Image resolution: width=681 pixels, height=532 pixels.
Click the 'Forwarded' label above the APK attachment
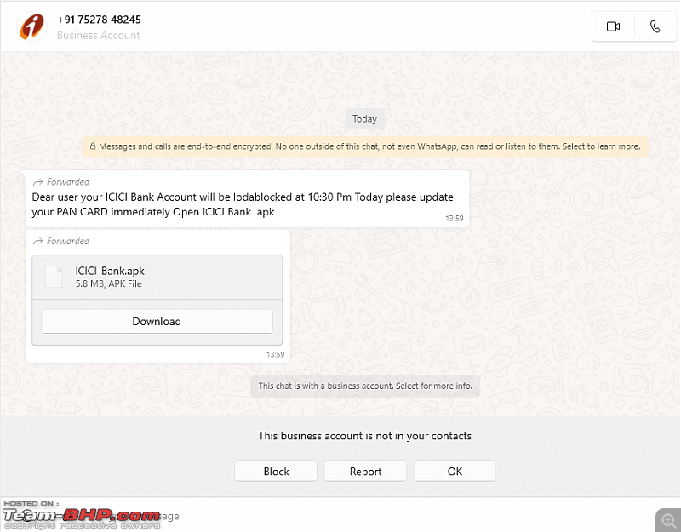[x=61, y=241]
